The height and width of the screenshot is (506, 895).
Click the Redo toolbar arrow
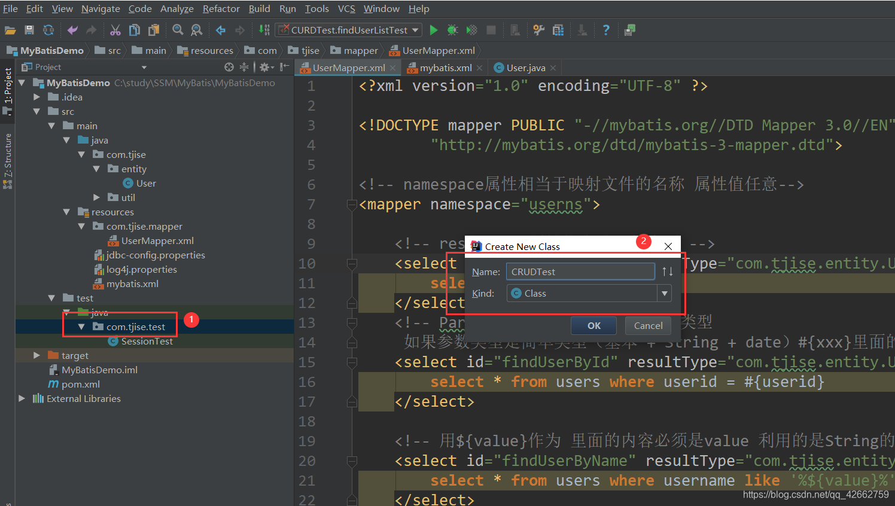[92, 30]
